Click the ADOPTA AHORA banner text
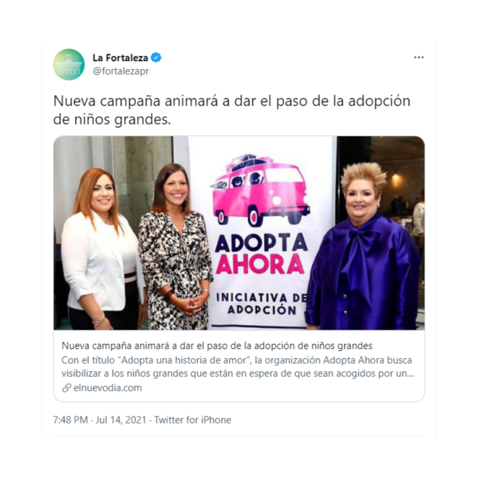 pos(261,254)
